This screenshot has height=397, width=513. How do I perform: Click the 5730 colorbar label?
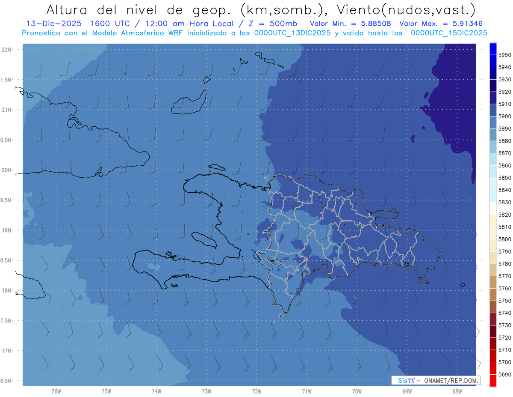point(504,325)
